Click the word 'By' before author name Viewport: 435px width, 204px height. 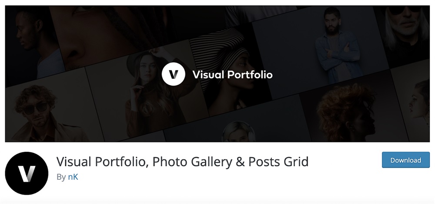click(x=61, y=177)
